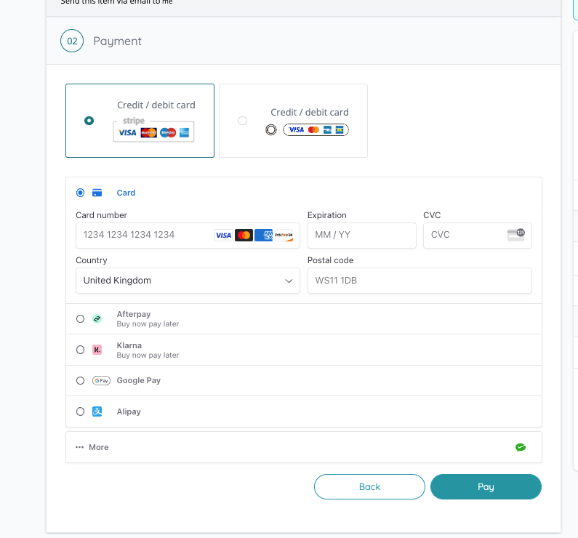The height and width of the screenshot is (538, 578).
Task: Click the Postal code label
Action: [330, 260]
